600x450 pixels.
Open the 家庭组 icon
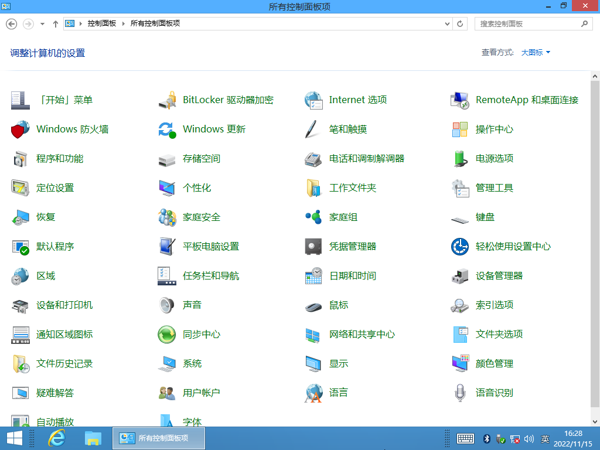click(x=314, y=217)
